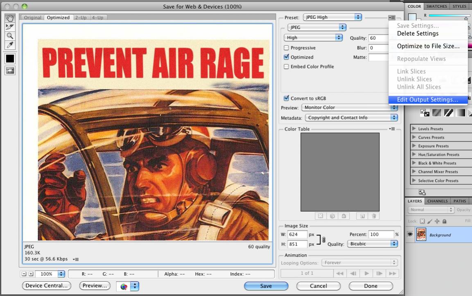472x296 pixels.
Task: Click the zoom in plus button
Action: (31, 274)
